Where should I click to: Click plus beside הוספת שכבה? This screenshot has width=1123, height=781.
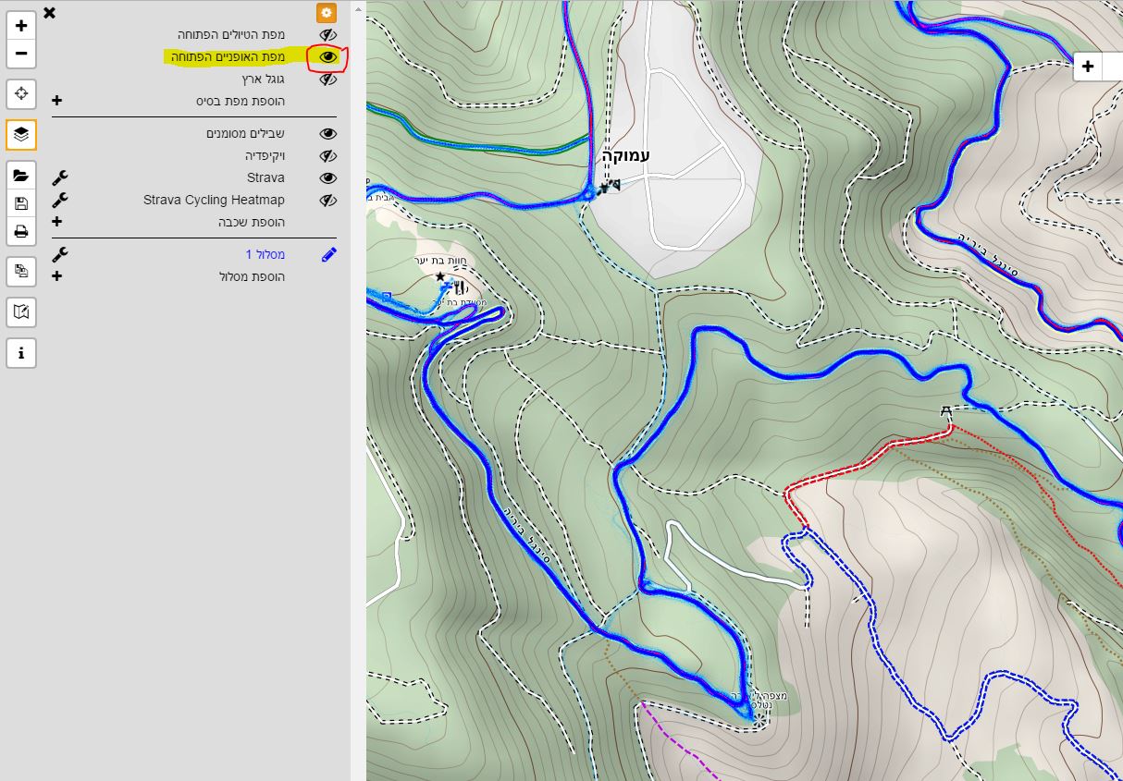[x=57, y=222]
